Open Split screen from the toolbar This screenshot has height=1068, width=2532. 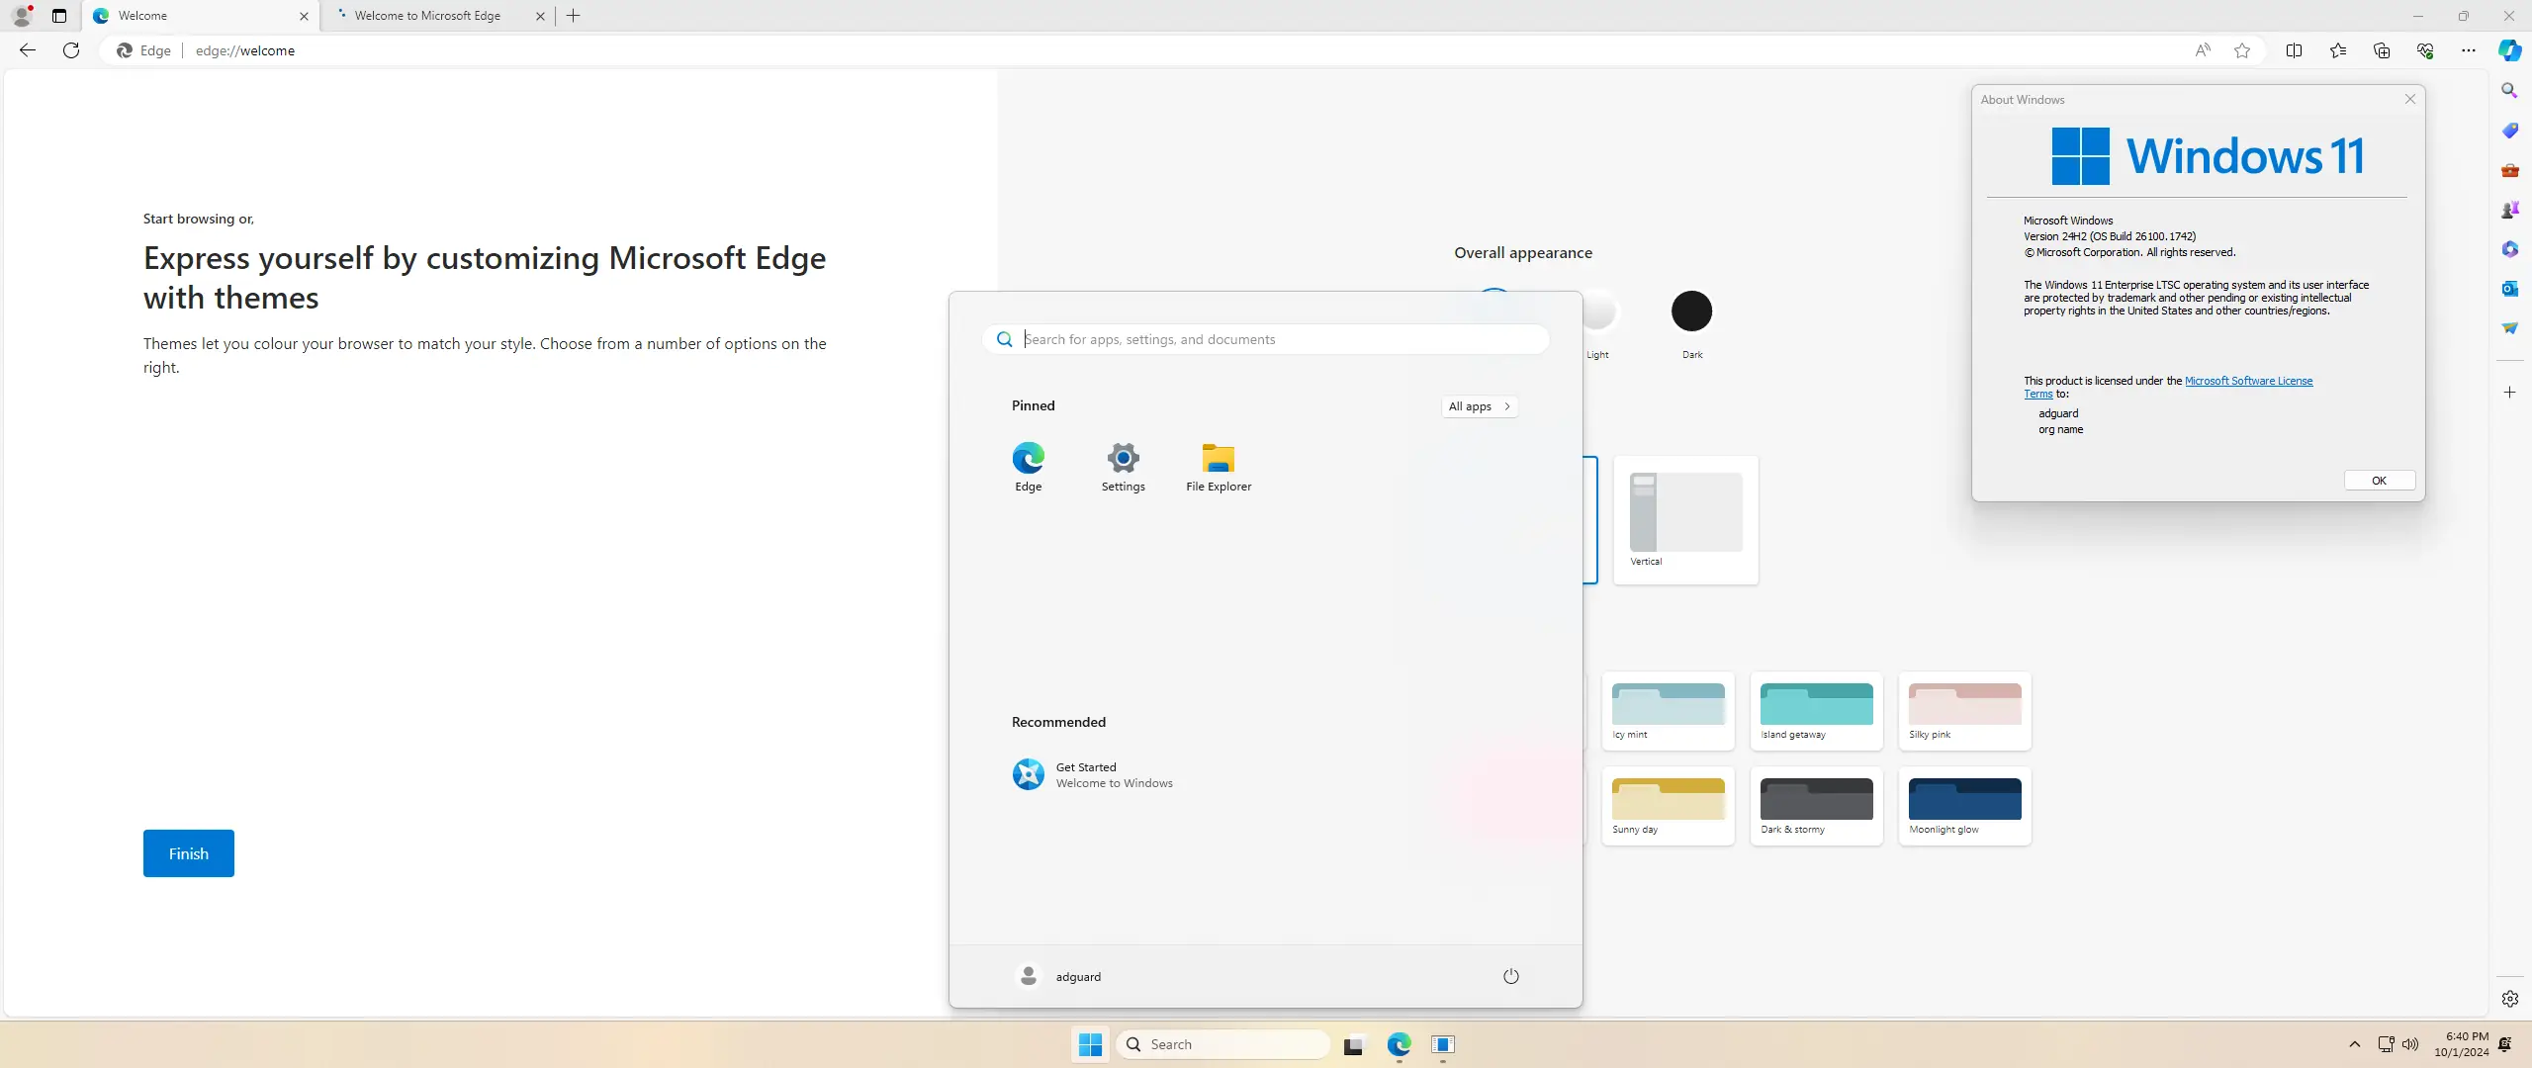[x=2294, y=50]
